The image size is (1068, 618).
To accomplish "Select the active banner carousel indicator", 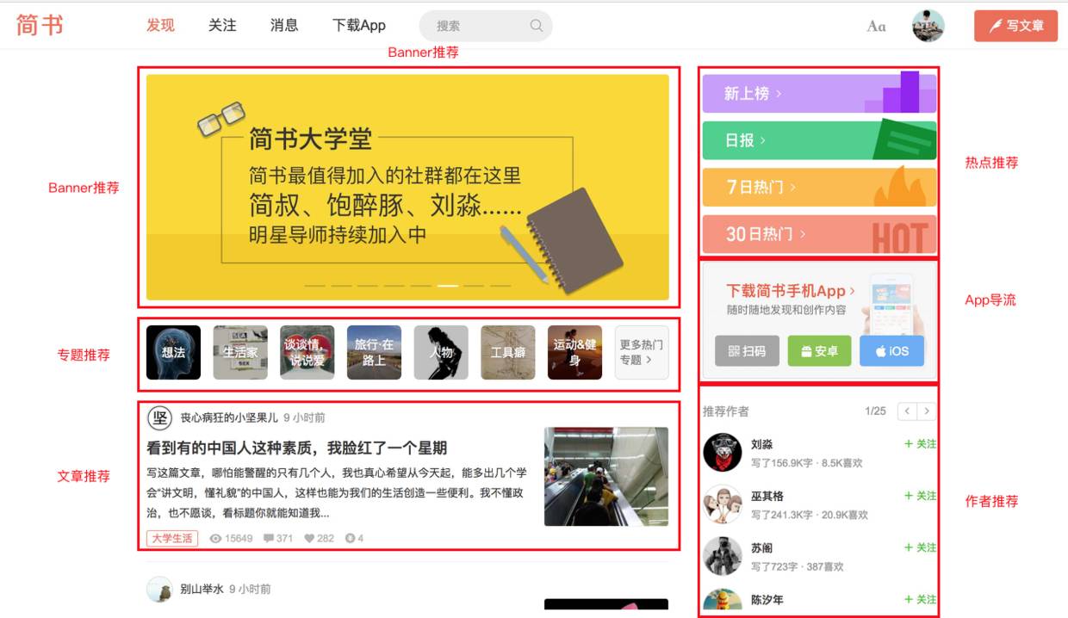I will 448,285.
